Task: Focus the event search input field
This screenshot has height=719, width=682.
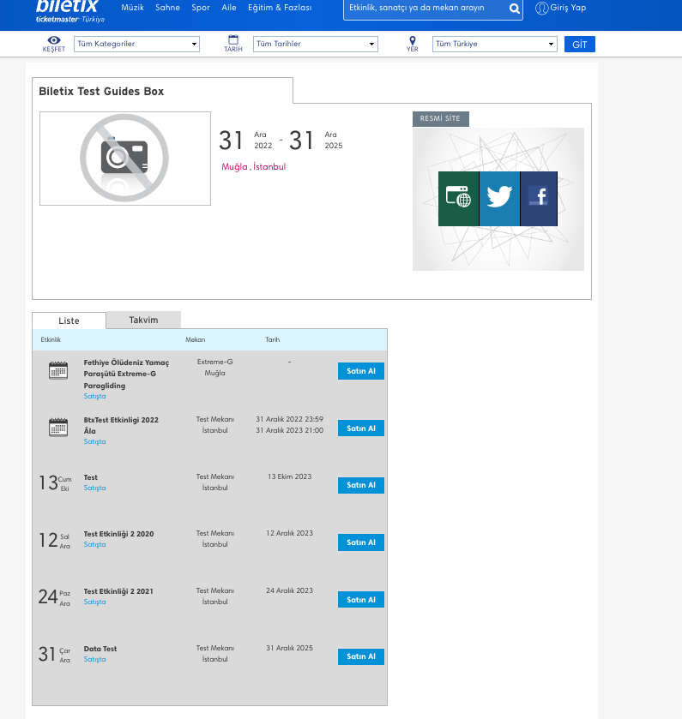Action: pyautogui.click(x=425, y=9)
